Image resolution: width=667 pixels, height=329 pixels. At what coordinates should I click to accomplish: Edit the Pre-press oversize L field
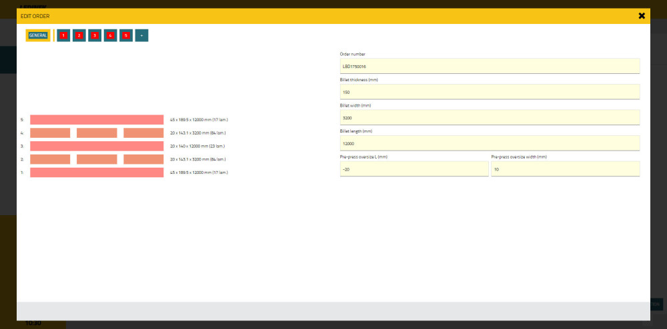pyautogui.click(x=414, y=169)
